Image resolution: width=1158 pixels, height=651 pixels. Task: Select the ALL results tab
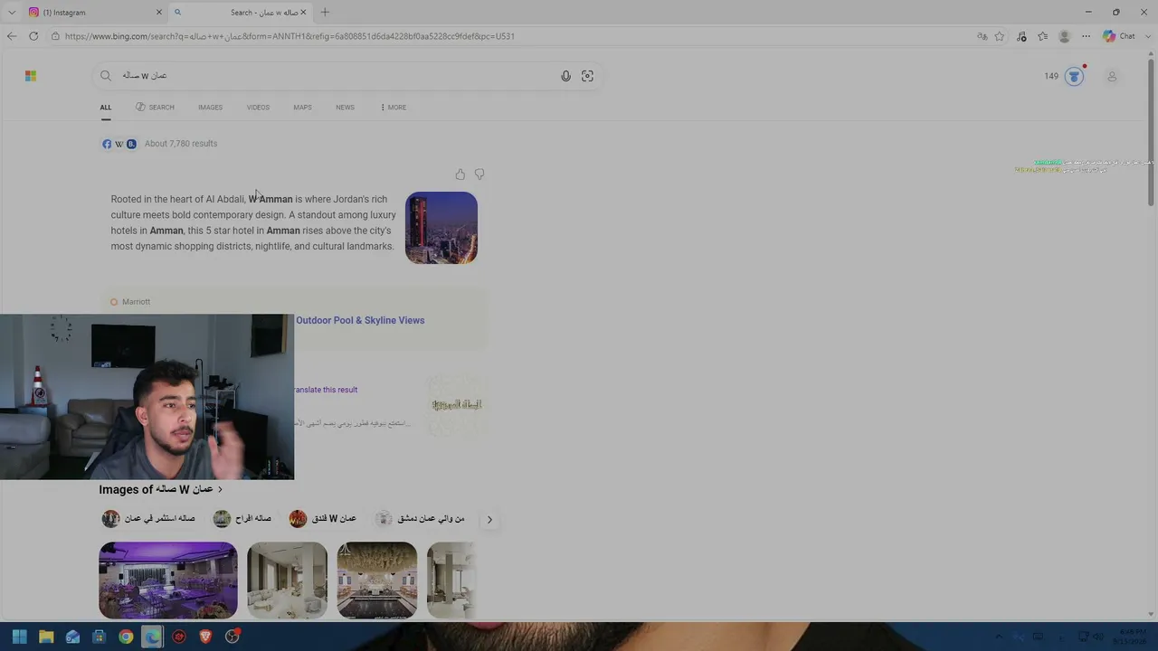pyautogui.click(x=106, y=108)
